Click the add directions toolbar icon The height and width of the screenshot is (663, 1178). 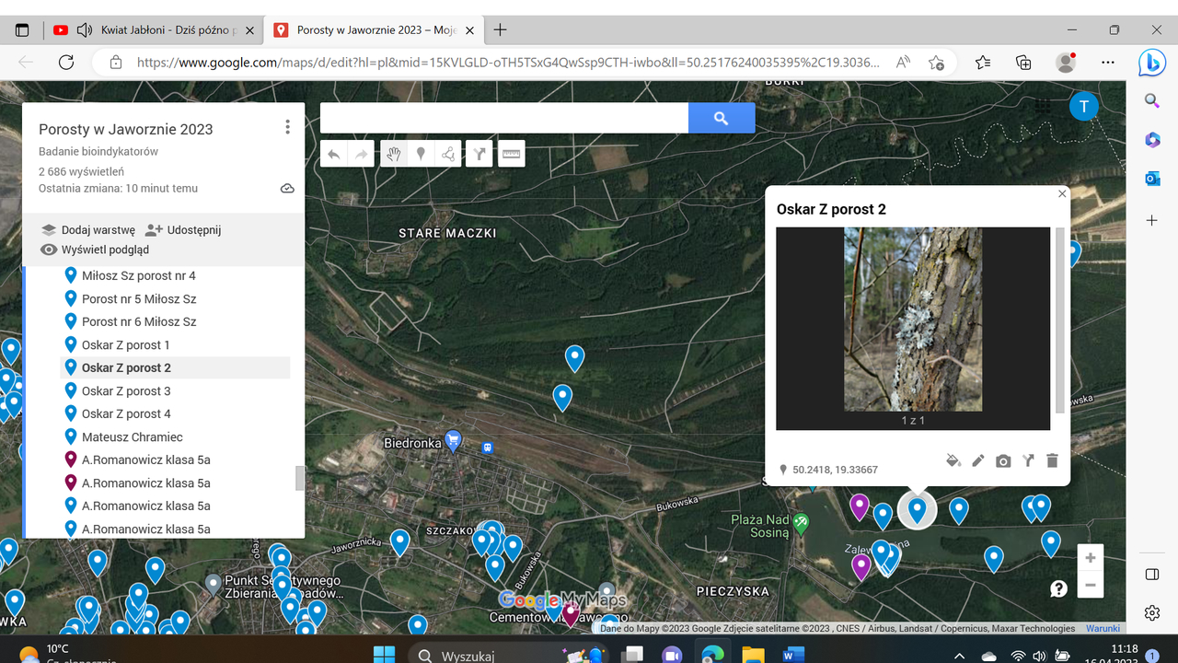coord(479,155)
